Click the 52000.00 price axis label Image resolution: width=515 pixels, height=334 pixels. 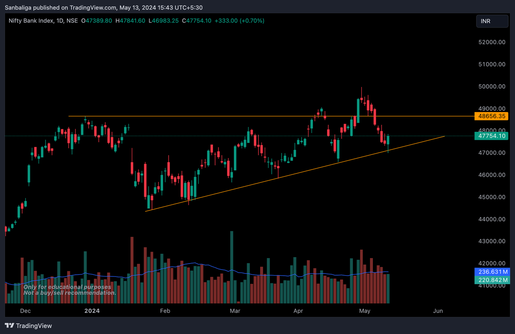[491, 42]
